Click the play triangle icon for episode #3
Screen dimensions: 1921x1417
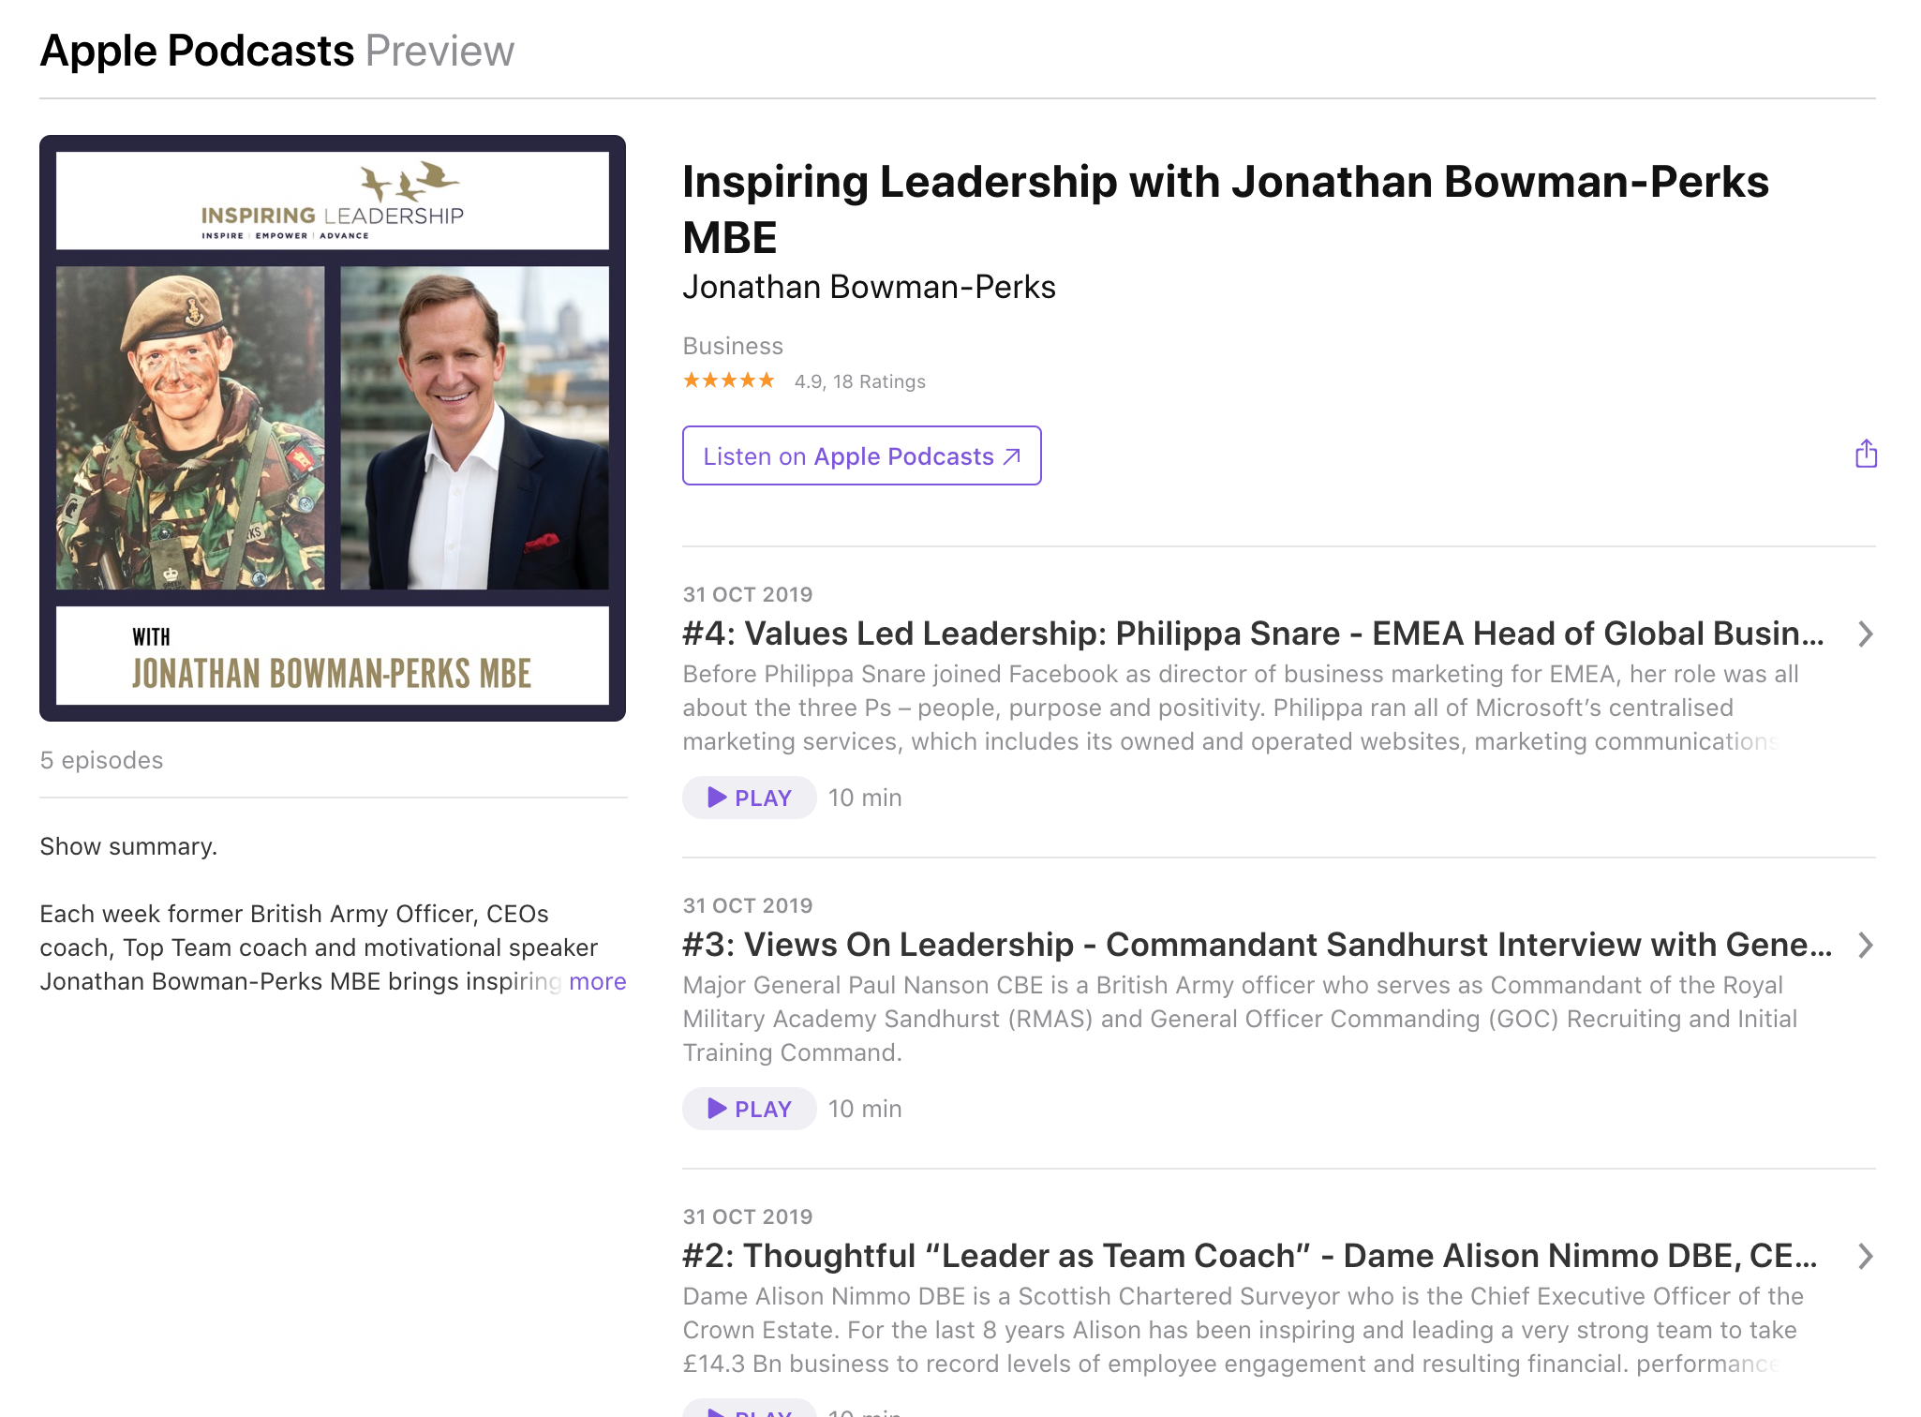click(717, 1109)
